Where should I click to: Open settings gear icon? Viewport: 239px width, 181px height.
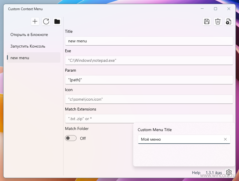[x=229, y=172]
